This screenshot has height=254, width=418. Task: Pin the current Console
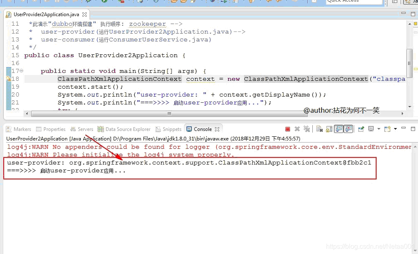click(x=361, y=129)
